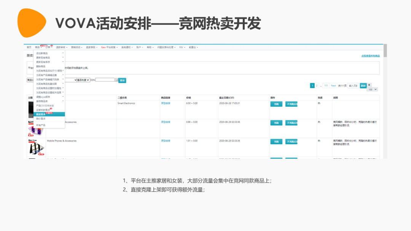
Task: Expand the 系统通知 menu
Action: coord(127,47)
